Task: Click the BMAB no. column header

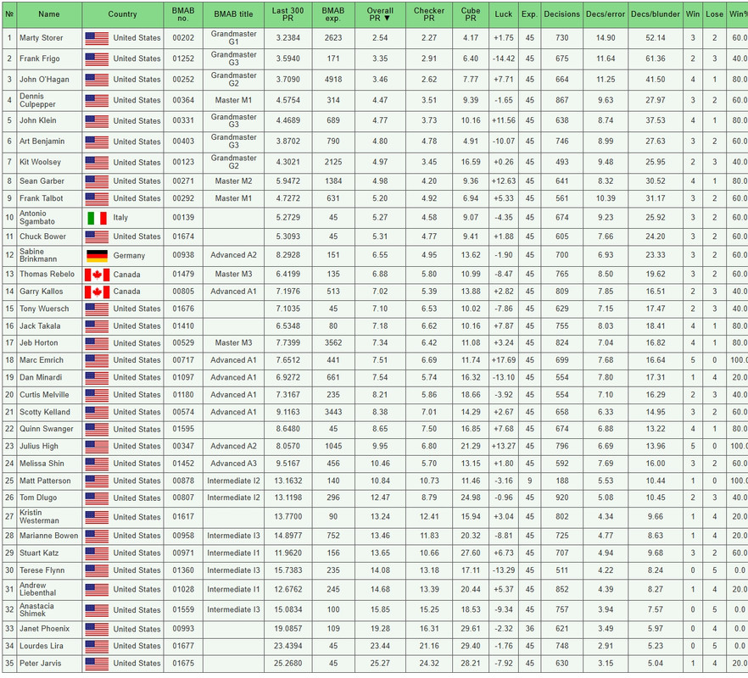Action: 183,14
